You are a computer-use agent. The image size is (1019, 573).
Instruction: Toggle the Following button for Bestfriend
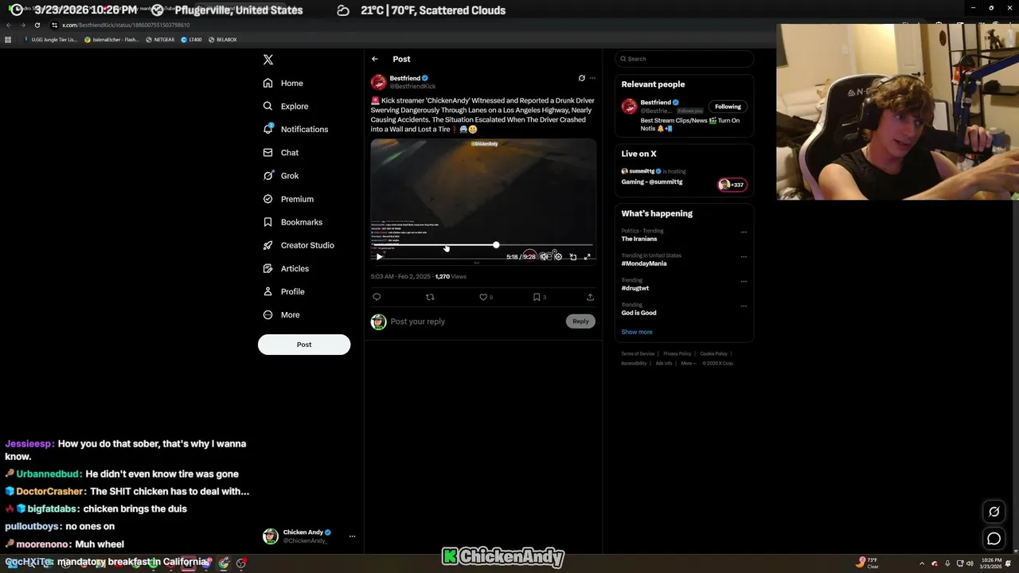728,107
